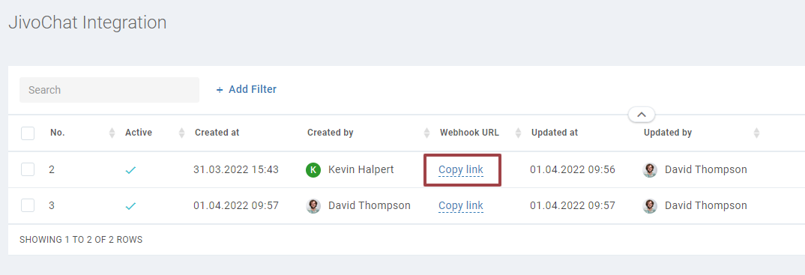Click David Thompson's avatar in Created by column

pyautogui.click(x=313, y=206)
